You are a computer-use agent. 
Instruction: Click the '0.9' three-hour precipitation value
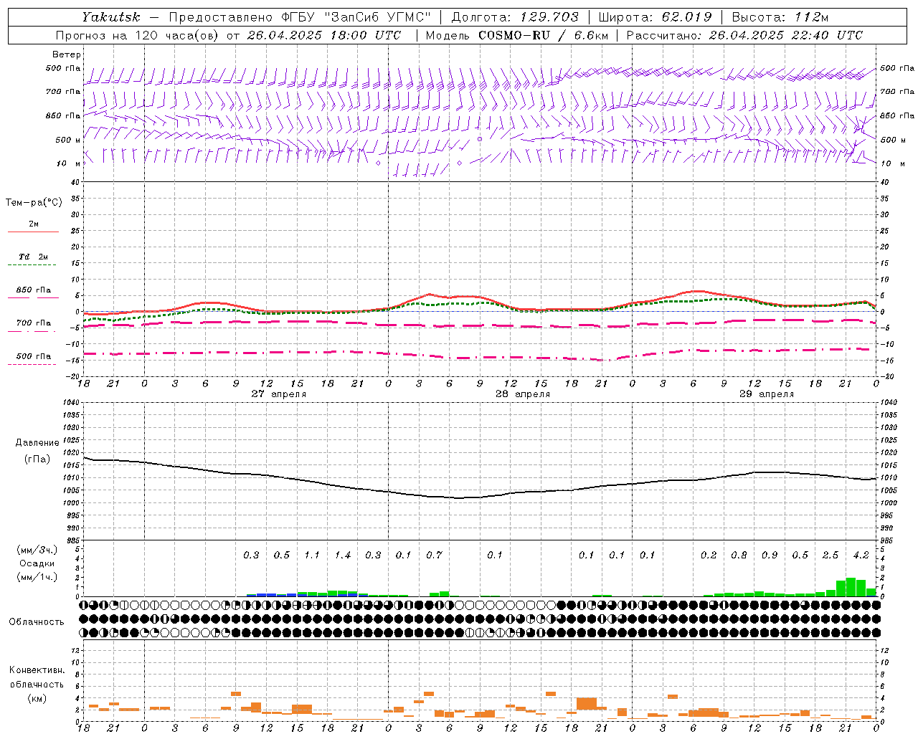(770, 555)
